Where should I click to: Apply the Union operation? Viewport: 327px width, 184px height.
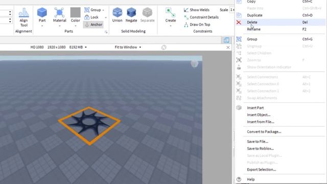(117, 15)
